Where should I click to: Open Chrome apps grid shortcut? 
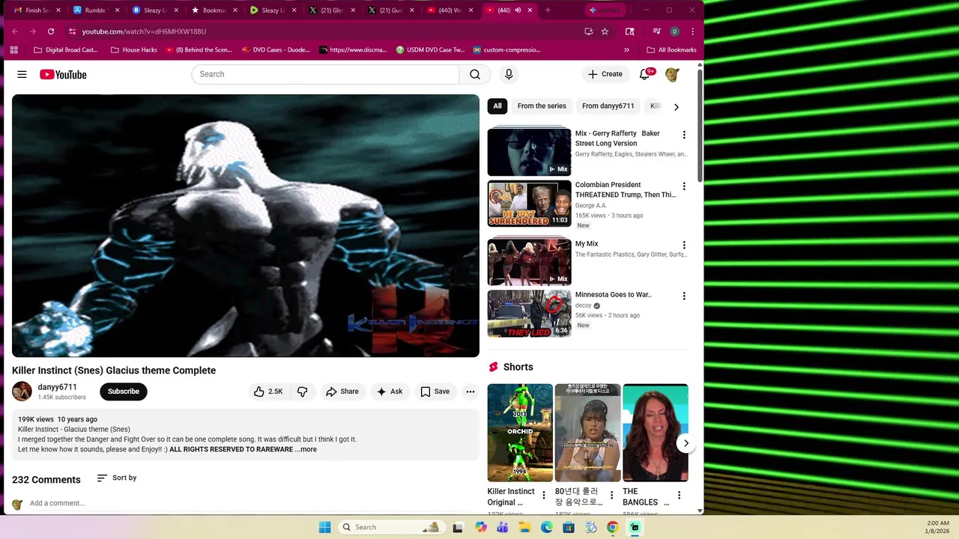tap(13, 49)
